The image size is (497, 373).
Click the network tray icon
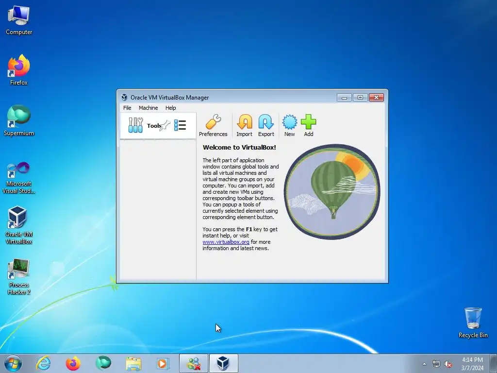point(436,364)
